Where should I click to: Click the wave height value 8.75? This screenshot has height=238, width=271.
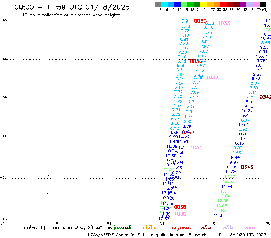tap(176, 114)
